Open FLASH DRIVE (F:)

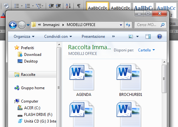click(x=38, y=115)
